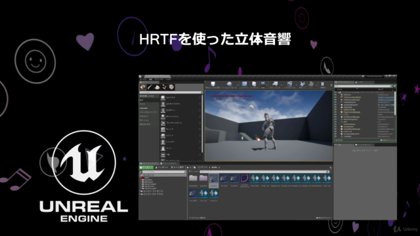Image resolution: width=420 pixels, height=236 pixels.
Task: Switch to the ワールドセッティング tab
Action: click(x=364, y=145)
